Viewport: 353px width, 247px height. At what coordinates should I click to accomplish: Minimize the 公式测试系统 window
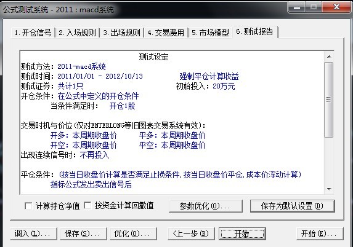pyautogui.click(x=297, y=7)
